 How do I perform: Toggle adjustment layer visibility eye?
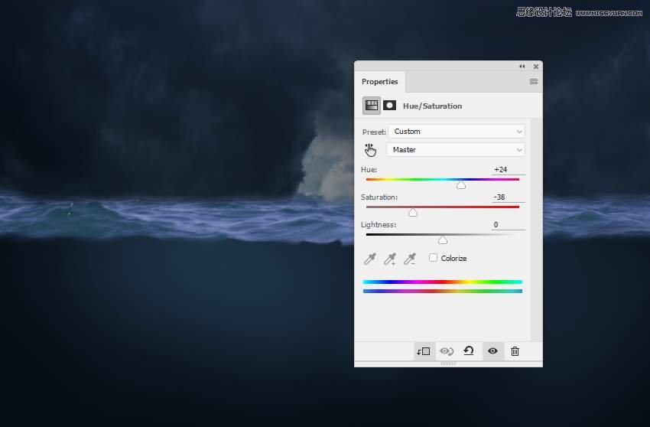[x=492, y=351]
